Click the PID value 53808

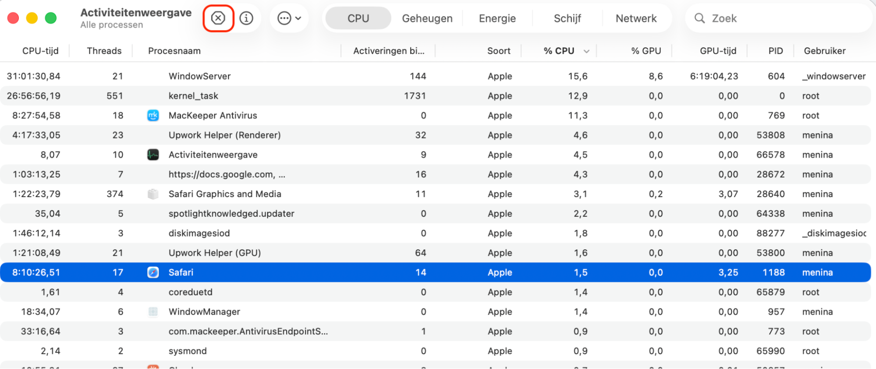(x=770, y=135)
